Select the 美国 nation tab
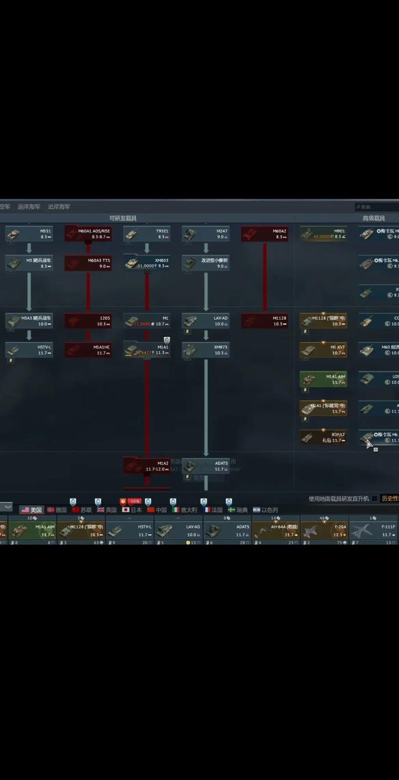 32,510
